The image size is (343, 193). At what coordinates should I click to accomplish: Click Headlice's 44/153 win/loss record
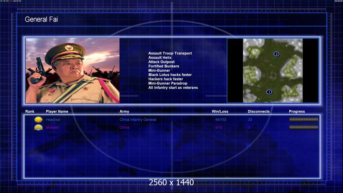click(221, 120)
